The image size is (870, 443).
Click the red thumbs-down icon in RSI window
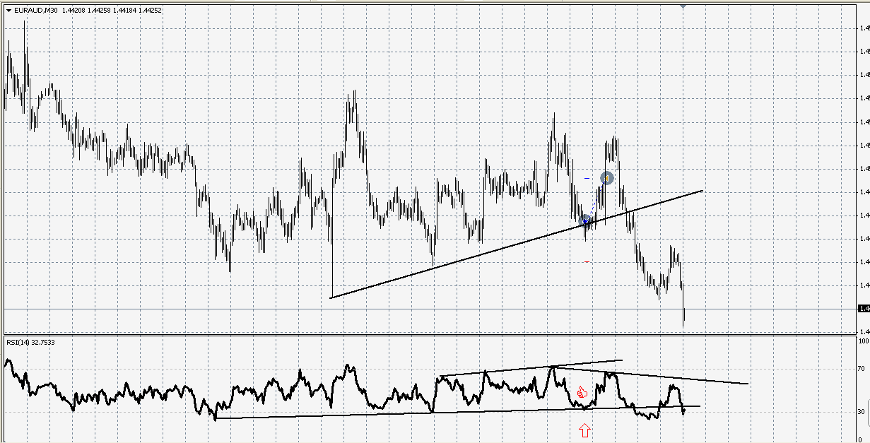pos(582,391)
